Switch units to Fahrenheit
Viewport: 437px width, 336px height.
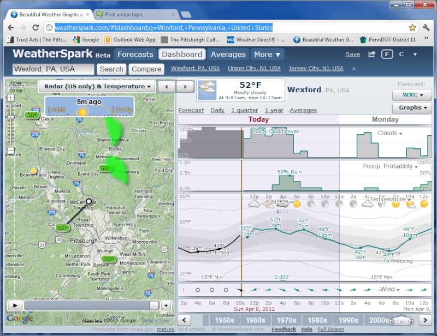click(x=387, y=55)
